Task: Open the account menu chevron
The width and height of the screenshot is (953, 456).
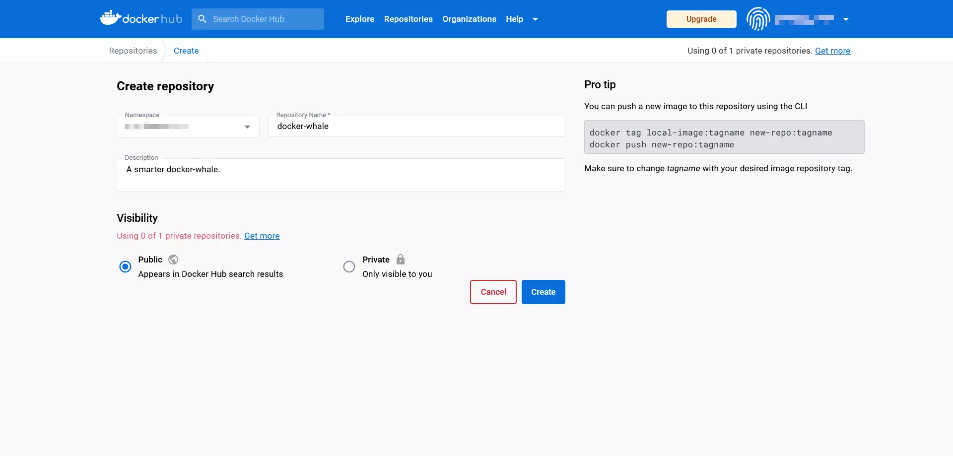Action: (x=845, y=19)
